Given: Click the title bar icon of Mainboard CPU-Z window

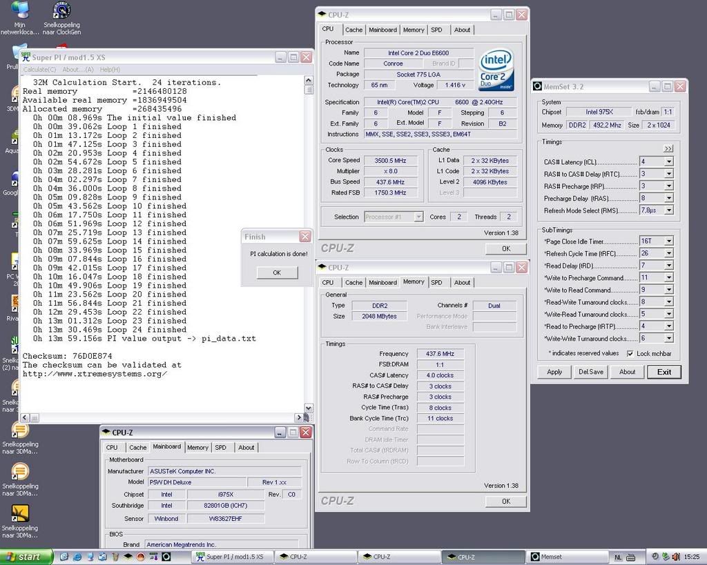Looking at the screenshot, I should (x=106, y=432).
